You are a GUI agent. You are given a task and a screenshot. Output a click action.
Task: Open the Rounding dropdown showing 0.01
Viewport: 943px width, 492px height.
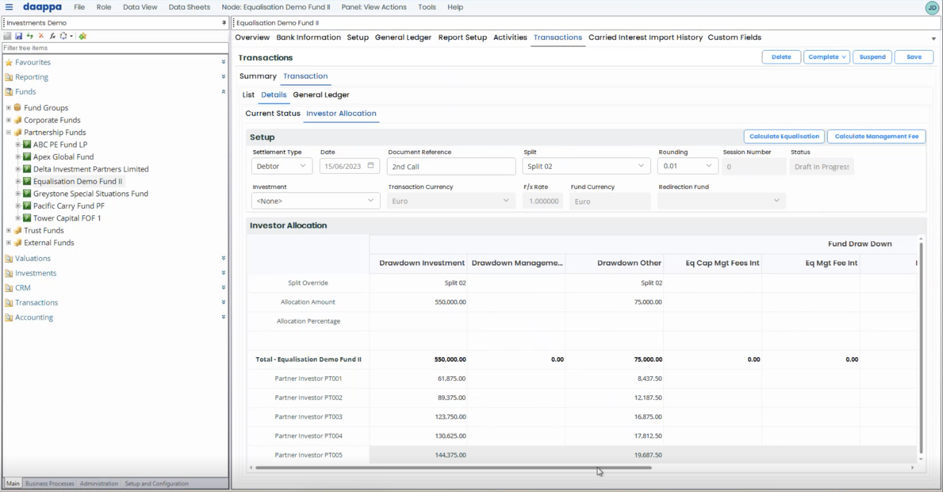pyautogui.click(x=687, y=166)
